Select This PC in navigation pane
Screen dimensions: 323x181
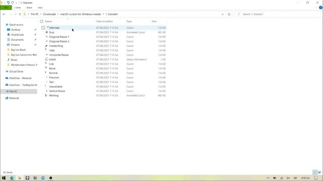tap(13, 92)
